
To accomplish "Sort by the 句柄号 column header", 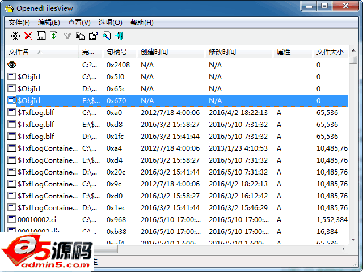I will coord(120,52).
